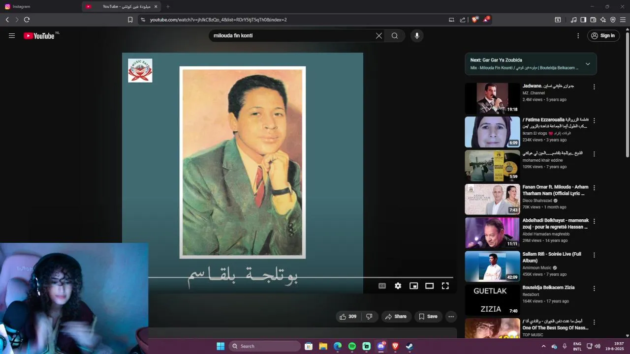The image size is (630, 354).
Task: Click the Sign in button
Action: (x=603, y=35)
